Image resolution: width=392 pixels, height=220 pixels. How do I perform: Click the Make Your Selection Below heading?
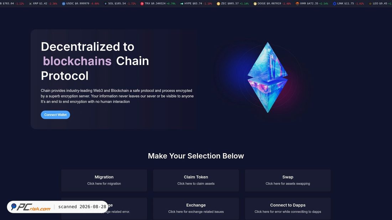[x=196, y=156]
